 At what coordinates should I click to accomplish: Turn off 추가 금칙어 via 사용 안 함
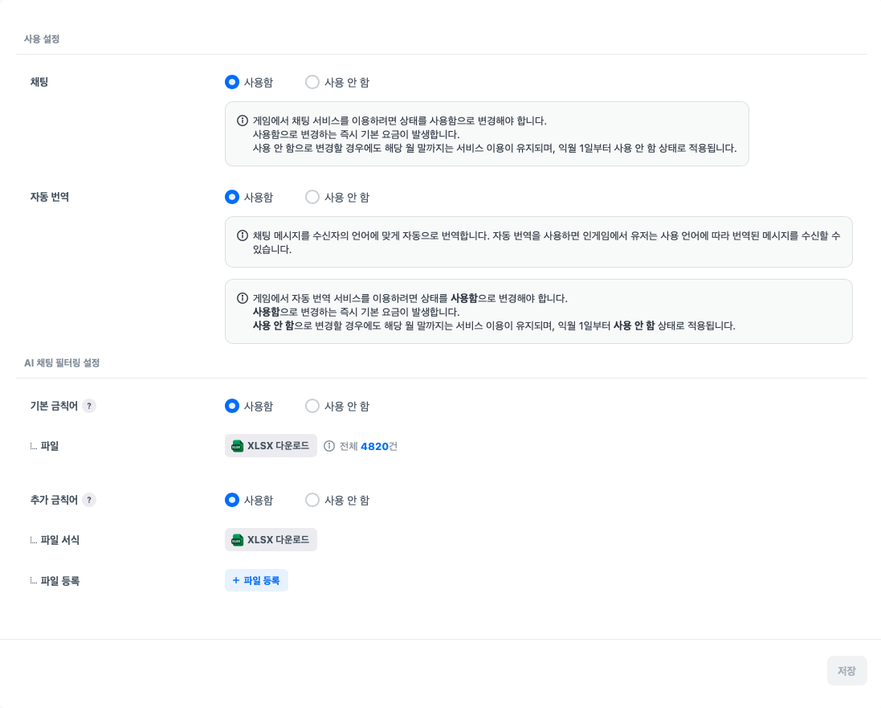pyautogui.click(x=312, y=500)
